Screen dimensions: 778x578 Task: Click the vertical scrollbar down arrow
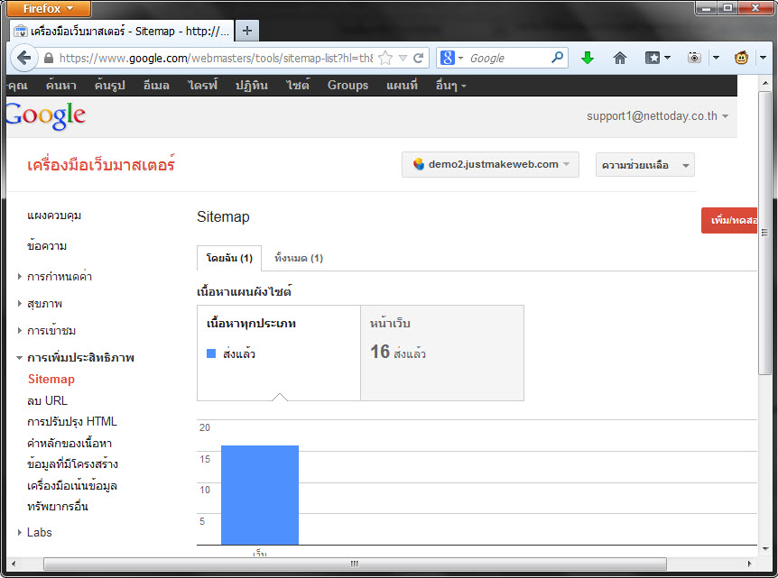764,549
